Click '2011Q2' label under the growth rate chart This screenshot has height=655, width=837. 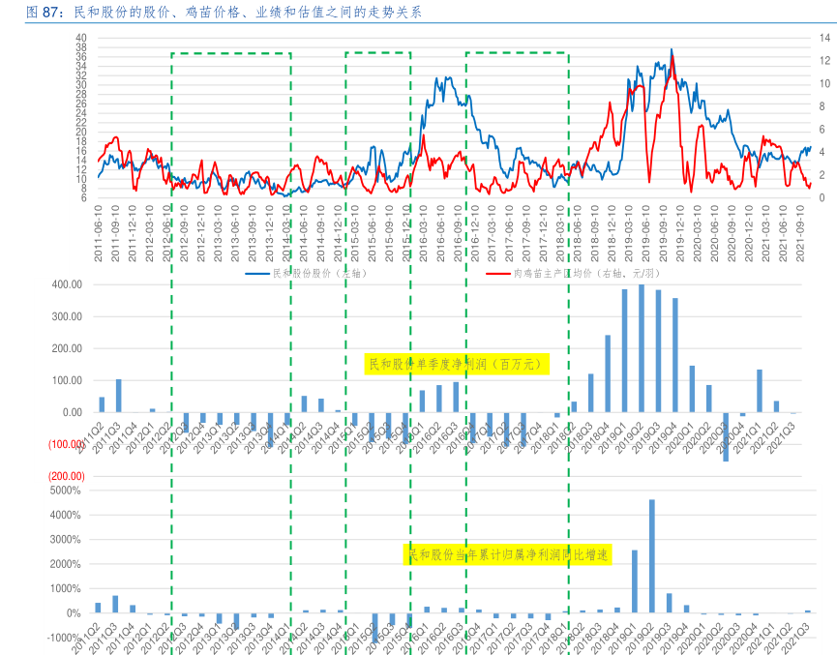coord(85,639)
